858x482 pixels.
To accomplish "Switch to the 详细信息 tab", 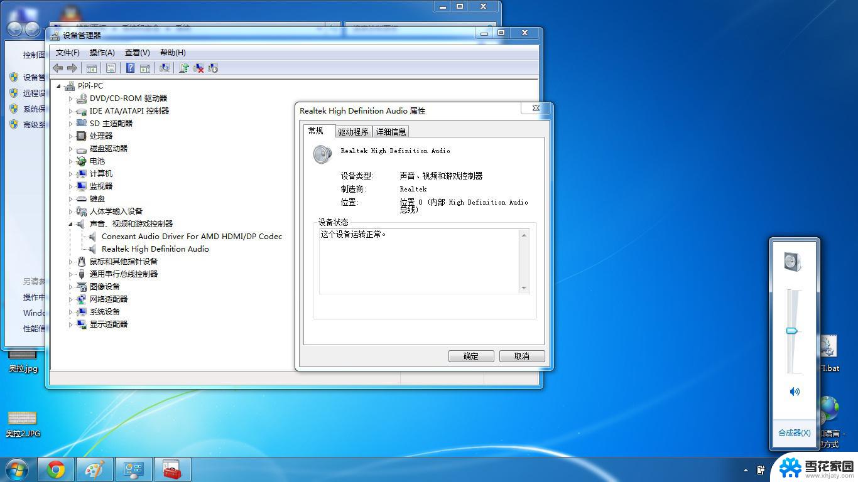I will point(391,132).
